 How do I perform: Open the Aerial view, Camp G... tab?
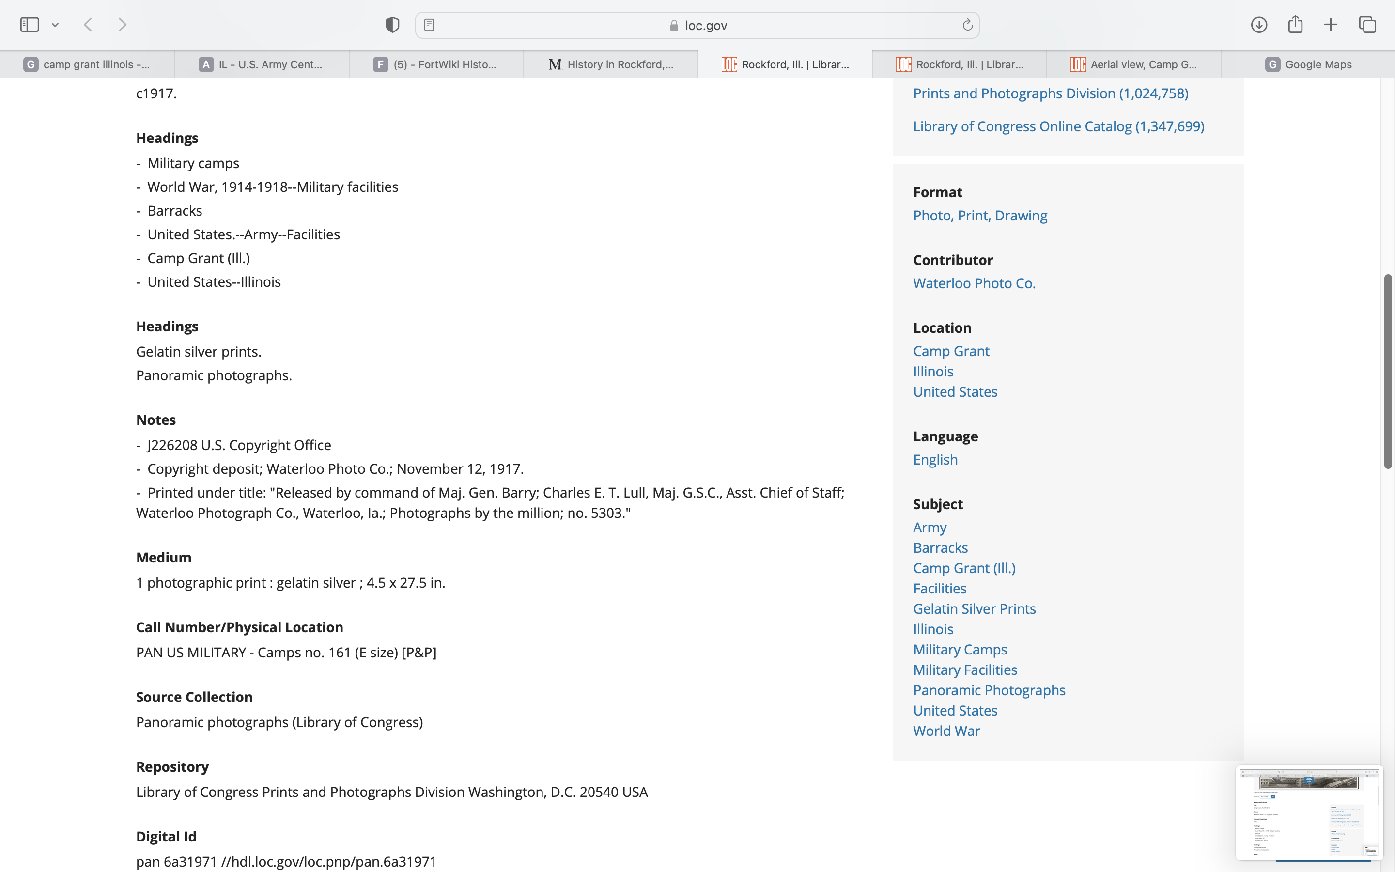pyautogui.click(x=1133, y=64)
